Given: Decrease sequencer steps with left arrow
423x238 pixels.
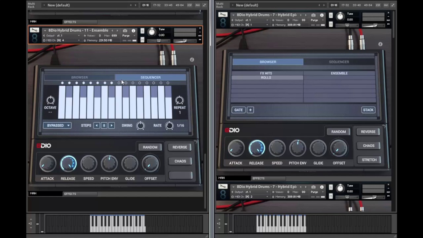Looking at the screenshot, I should pyautogui.click(x=96, y=126).
